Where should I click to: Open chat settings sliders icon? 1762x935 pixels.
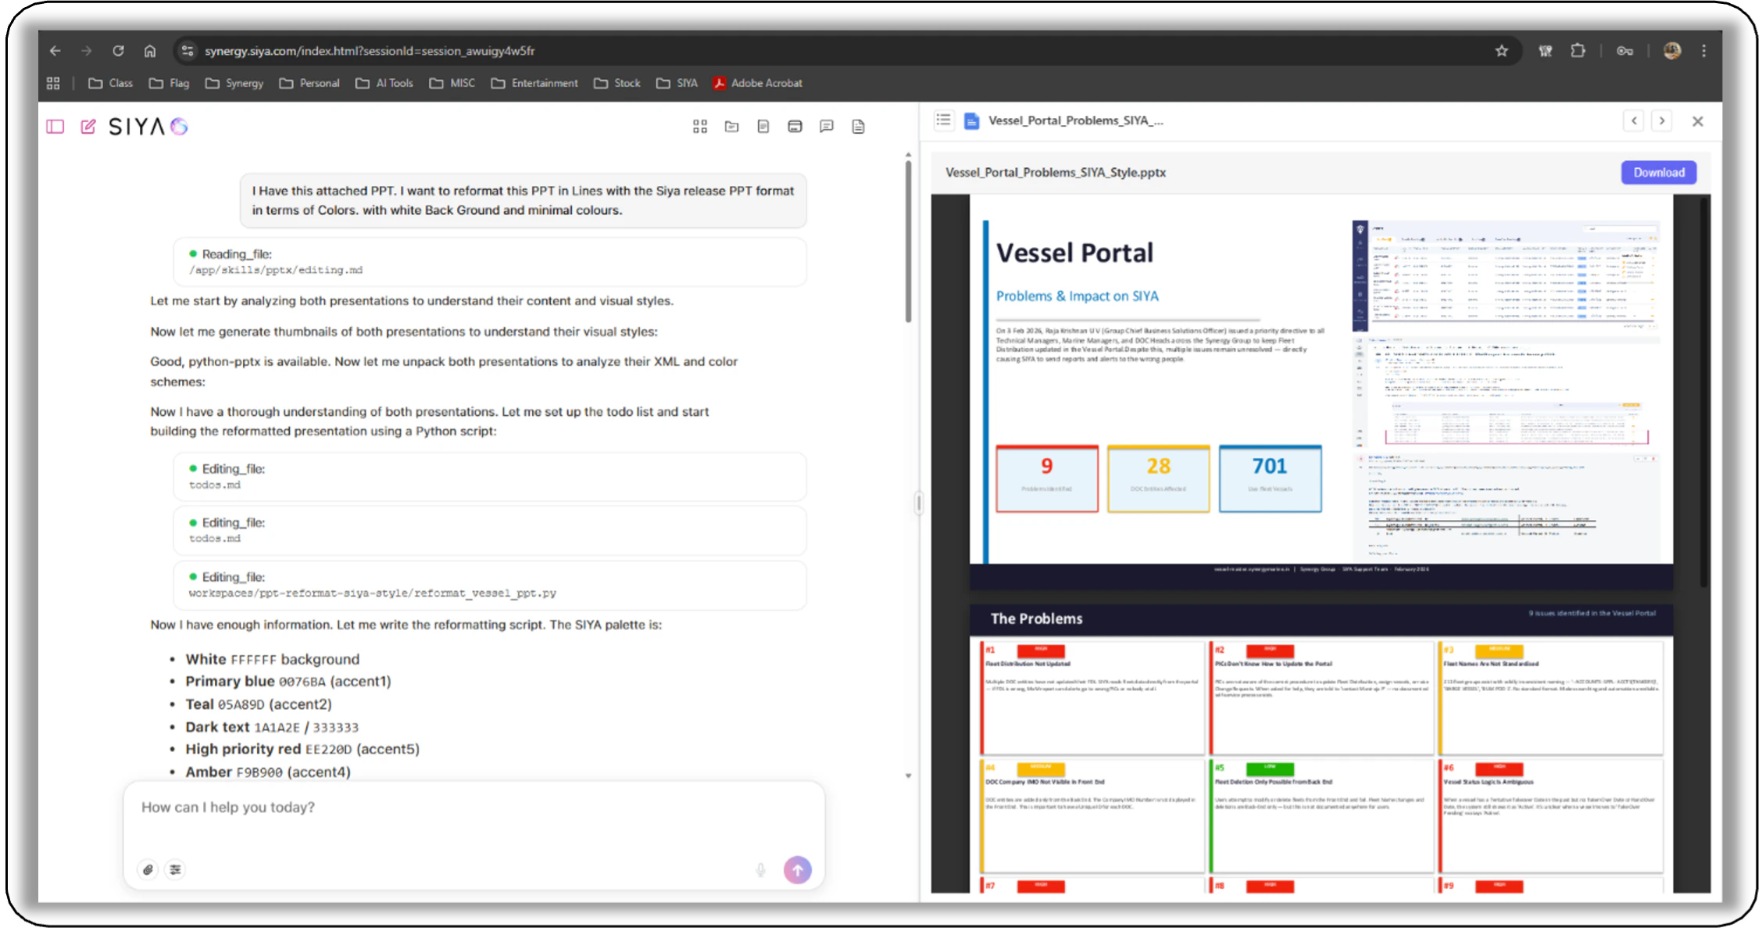click(176, 869)
